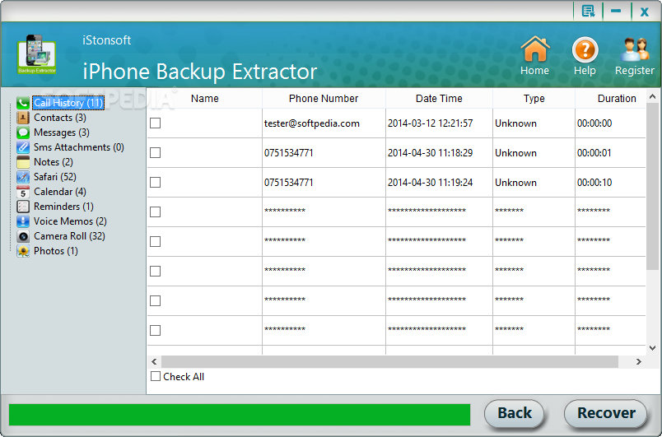Click the Reminders list icon
Viewport: 662px width, 437px height.
pyautogui.click(x=23, y=207)
